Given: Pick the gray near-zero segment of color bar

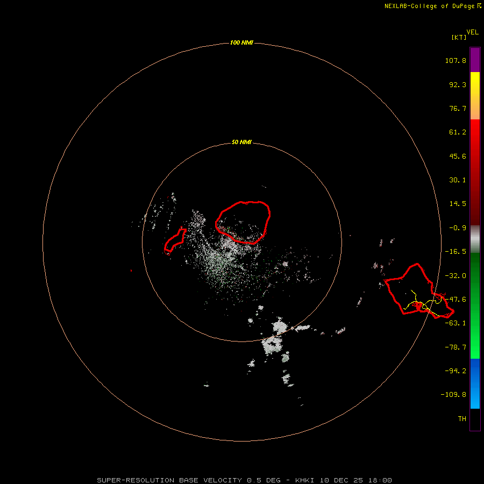Looking at the screenshot, I should [x=475, y=239].
